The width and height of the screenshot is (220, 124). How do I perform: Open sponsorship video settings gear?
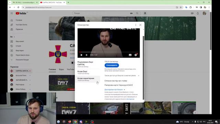pos(136,55)
